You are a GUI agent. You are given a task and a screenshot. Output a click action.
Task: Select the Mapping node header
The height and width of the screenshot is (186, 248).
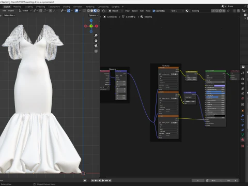121,71
